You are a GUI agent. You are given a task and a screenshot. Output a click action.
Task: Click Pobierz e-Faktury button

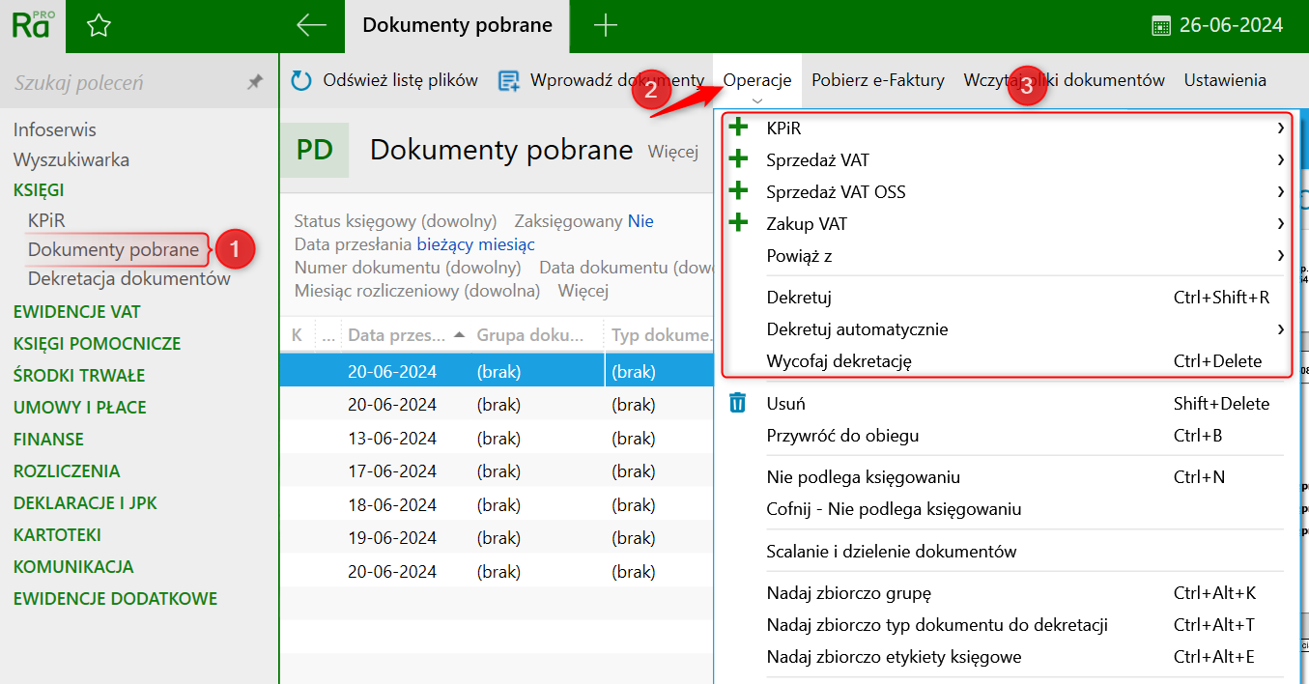pos(877,81)
